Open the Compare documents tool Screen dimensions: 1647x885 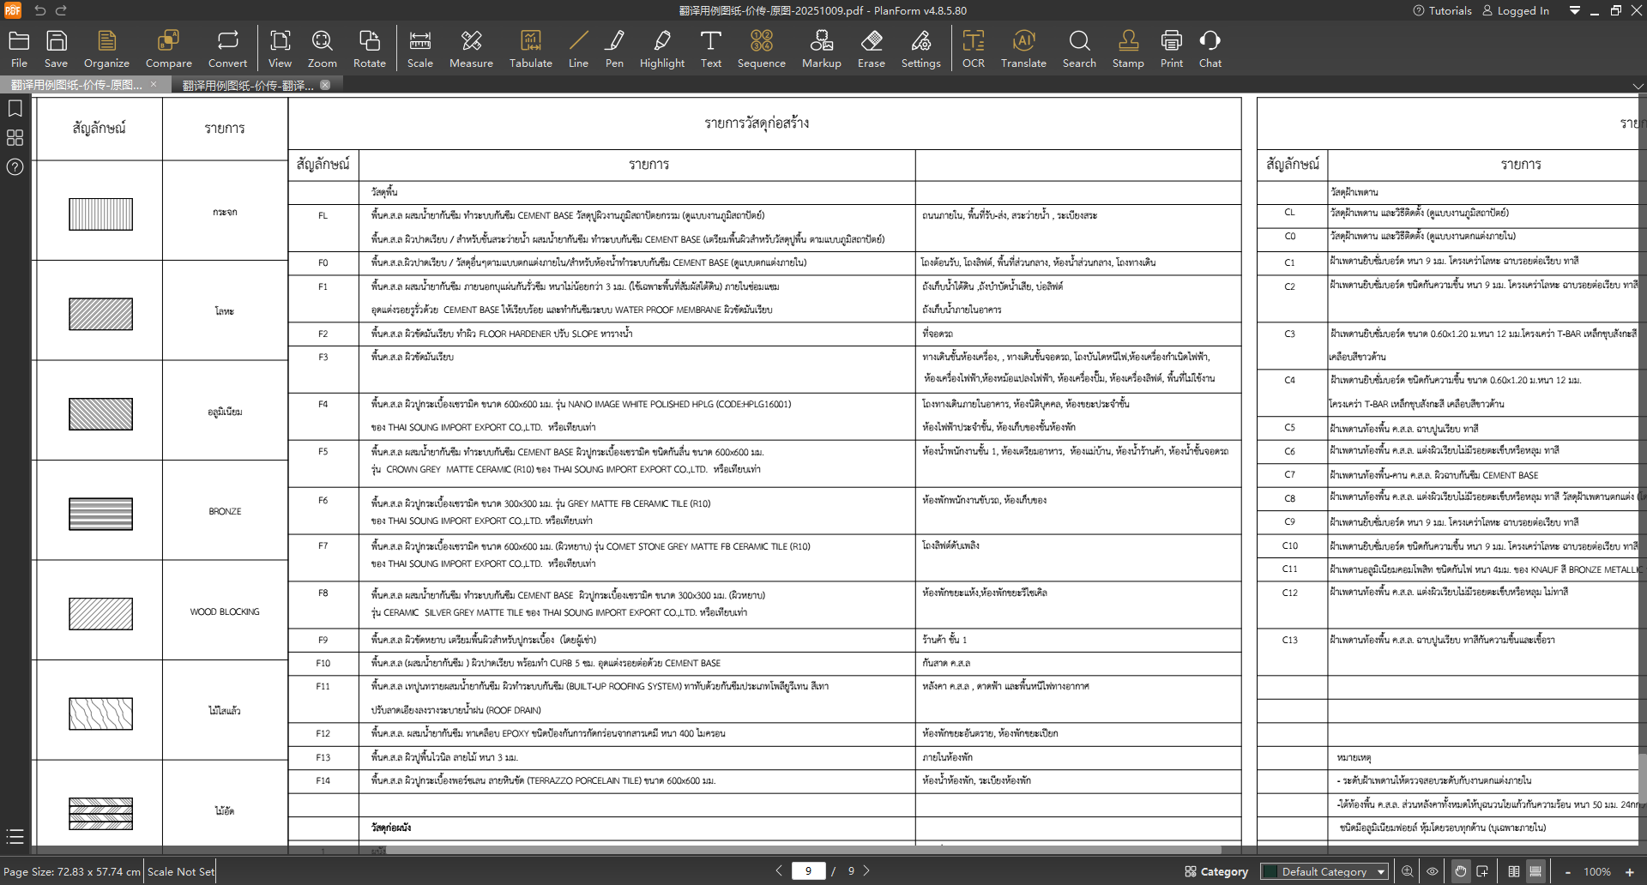(168, 49)
